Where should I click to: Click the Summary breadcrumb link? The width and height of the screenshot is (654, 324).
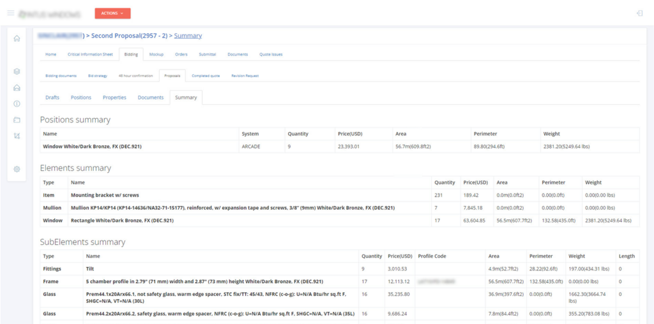click(x=188, y=36)
